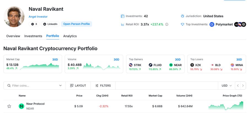The width and height of the screenshot is (248, 113).
Task: Click the previous page arrow
Action: tap(238, 86)
